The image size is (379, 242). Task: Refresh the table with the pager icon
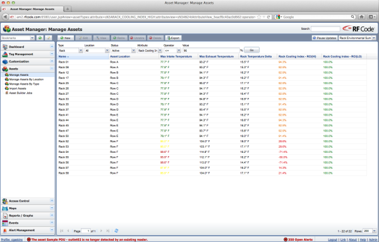[116, 231]
